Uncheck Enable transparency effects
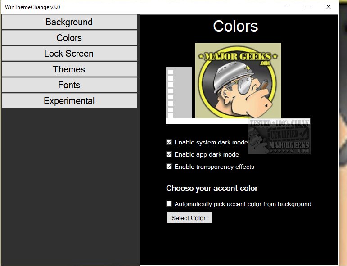 coord(169,167)
